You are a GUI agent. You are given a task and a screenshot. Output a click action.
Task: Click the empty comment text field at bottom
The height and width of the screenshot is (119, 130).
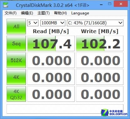coord(65,109)
